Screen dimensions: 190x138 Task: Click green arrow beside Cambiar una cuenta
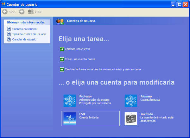62,49
